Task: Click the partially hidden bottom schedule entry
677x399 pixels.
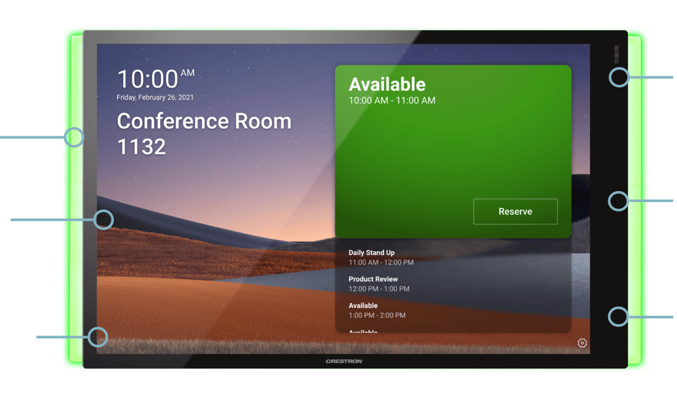Action: point(363,331)
